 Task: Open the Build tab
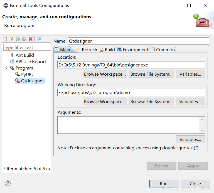click(x=107, y=50)
